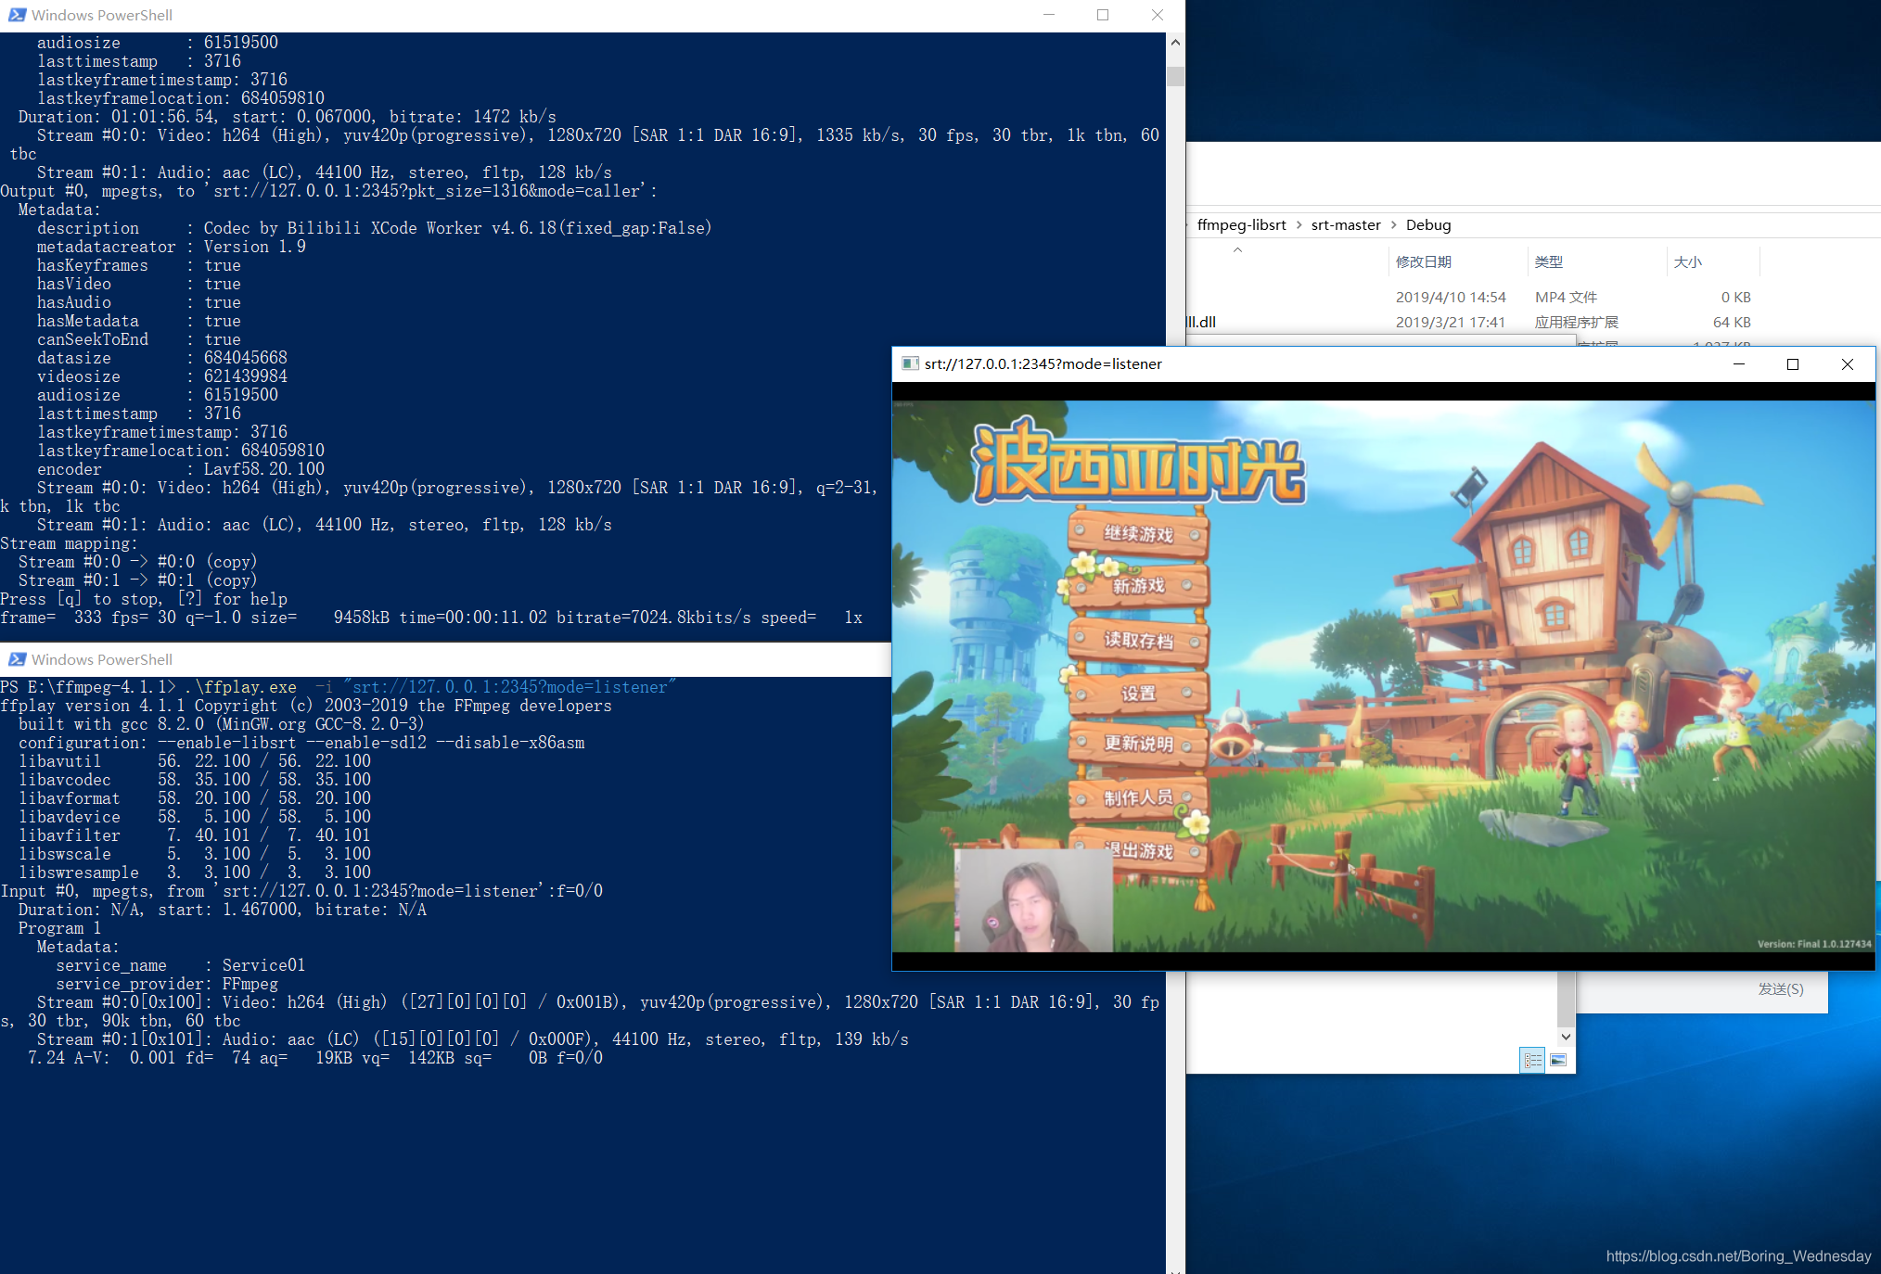Screen dimensions: 1881x1274
Task: Select Debug folder in breadcrumb
Action: pos(1428,224)
